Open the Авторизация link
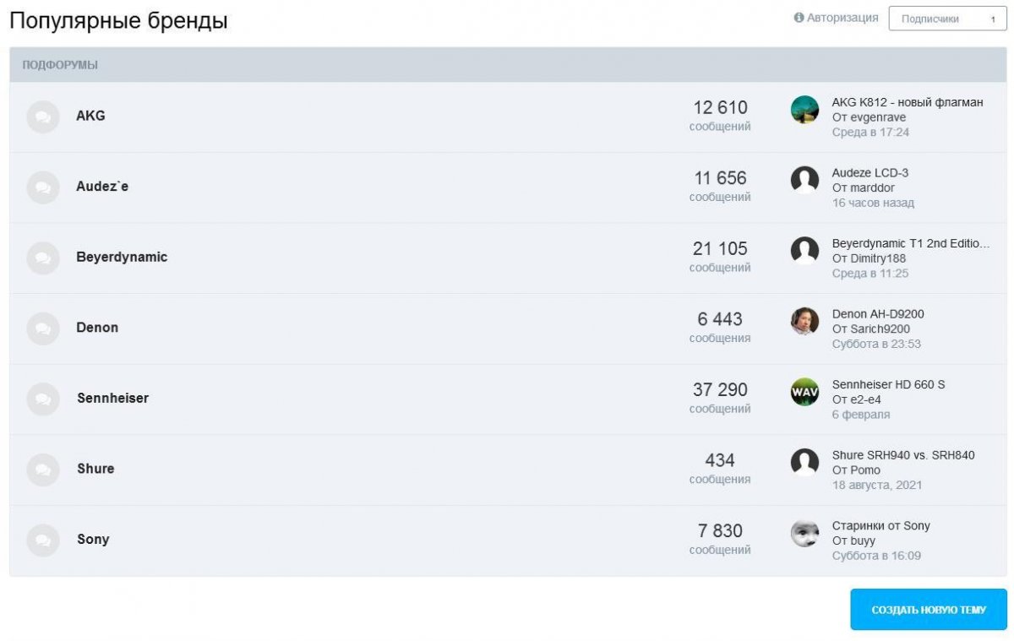 click(x=842, y=18)
